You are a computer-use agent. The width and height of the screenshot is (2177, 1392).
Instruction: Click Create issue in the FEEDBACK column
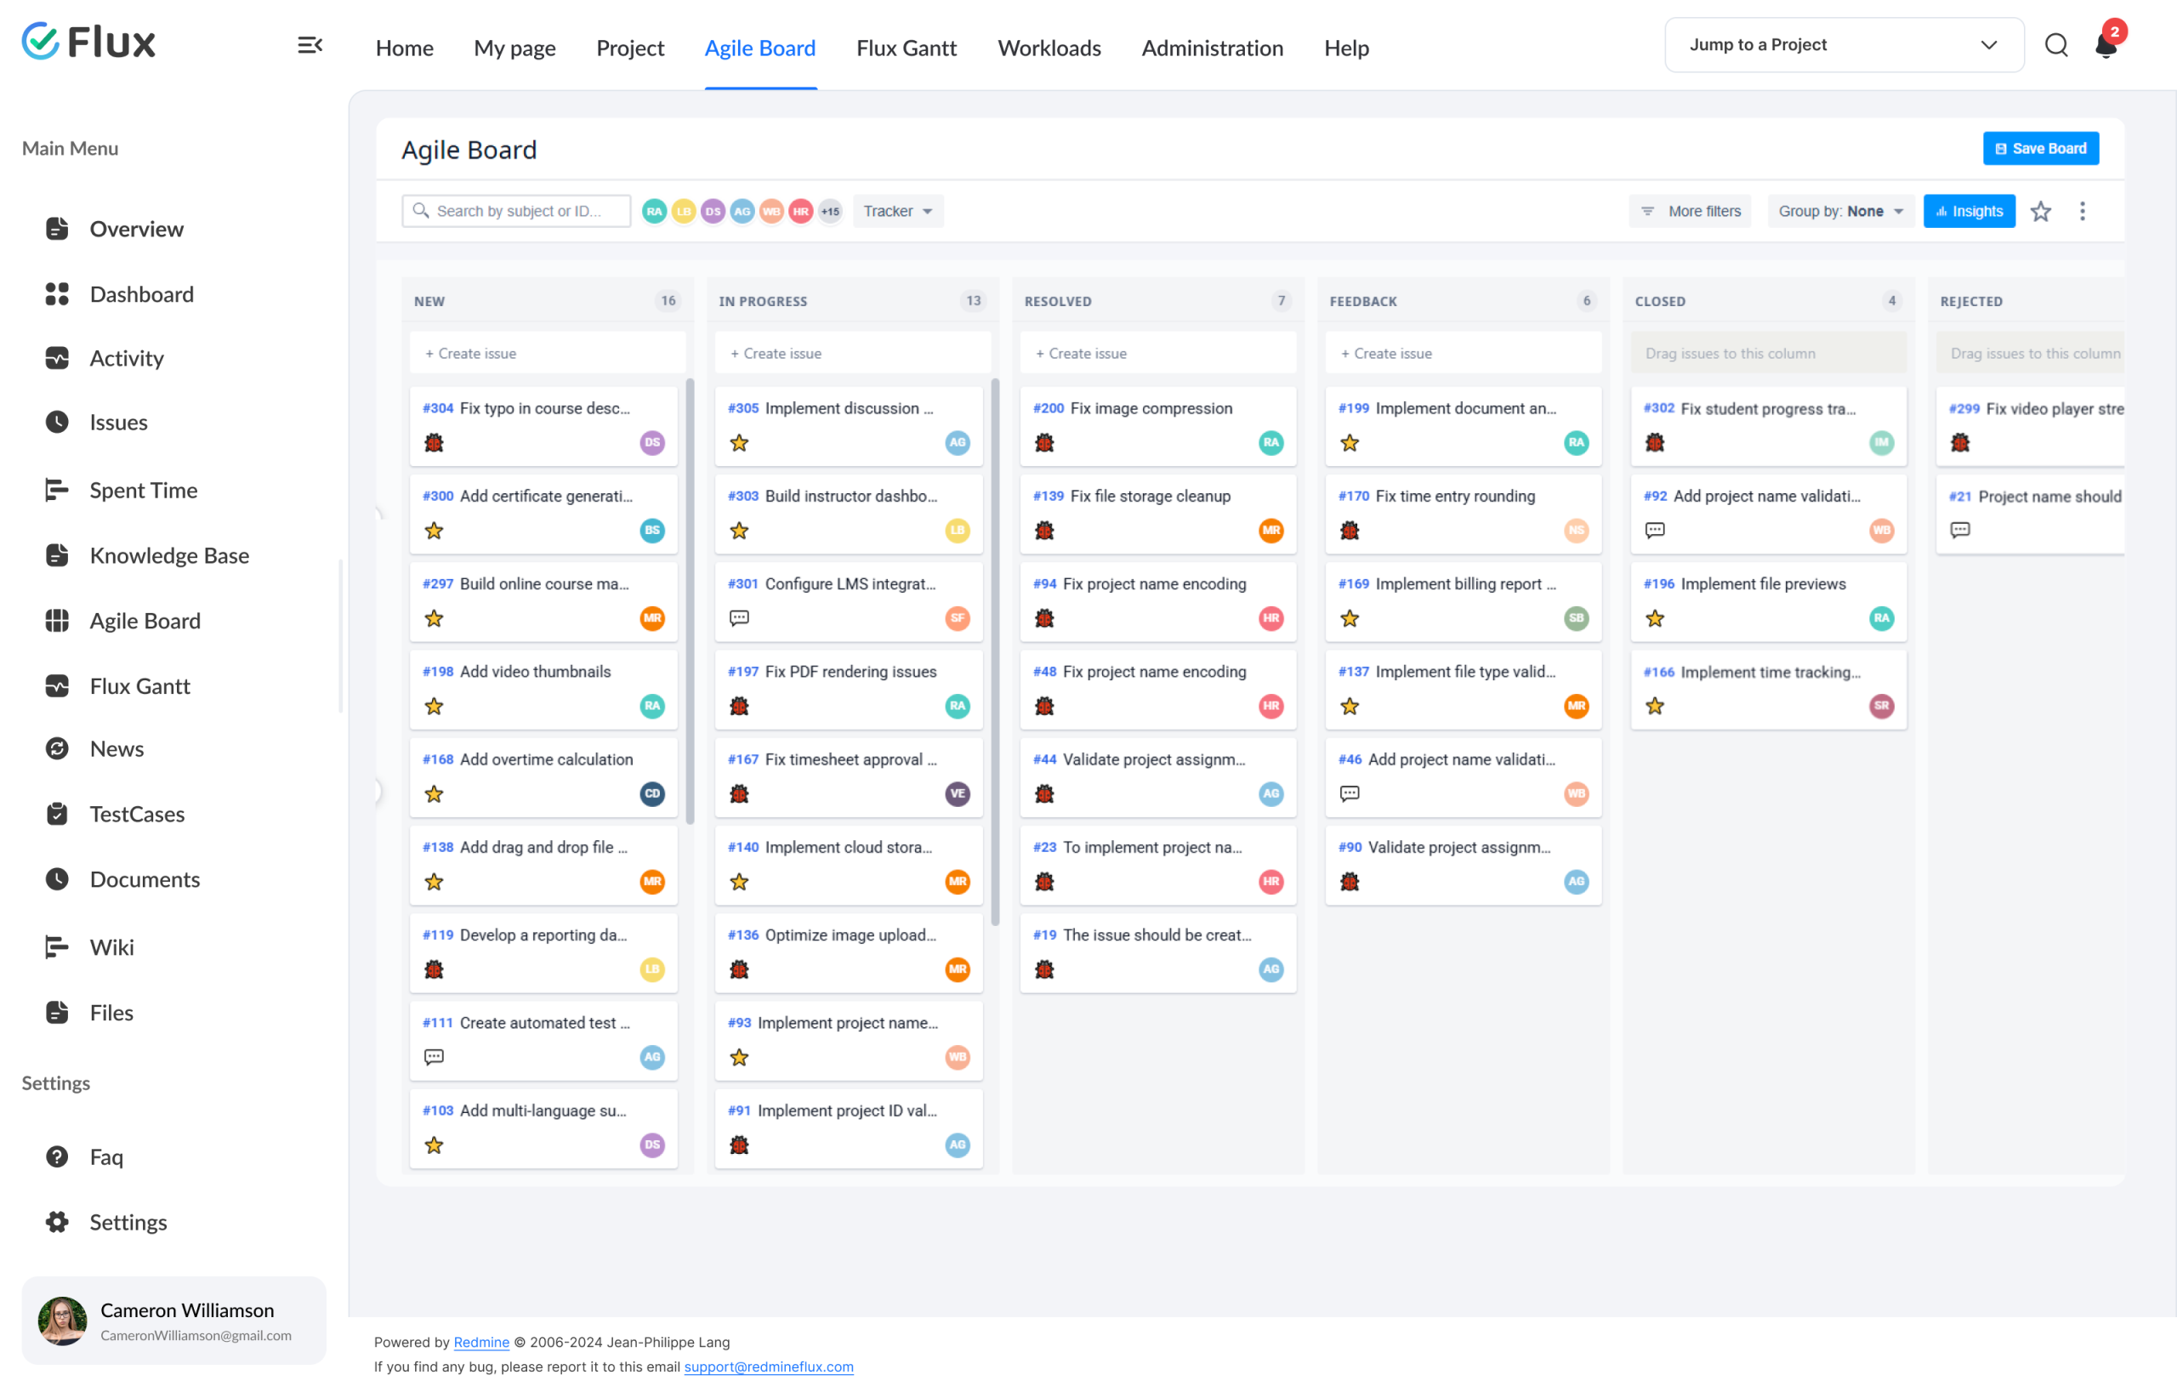(x=1463, y=354)
